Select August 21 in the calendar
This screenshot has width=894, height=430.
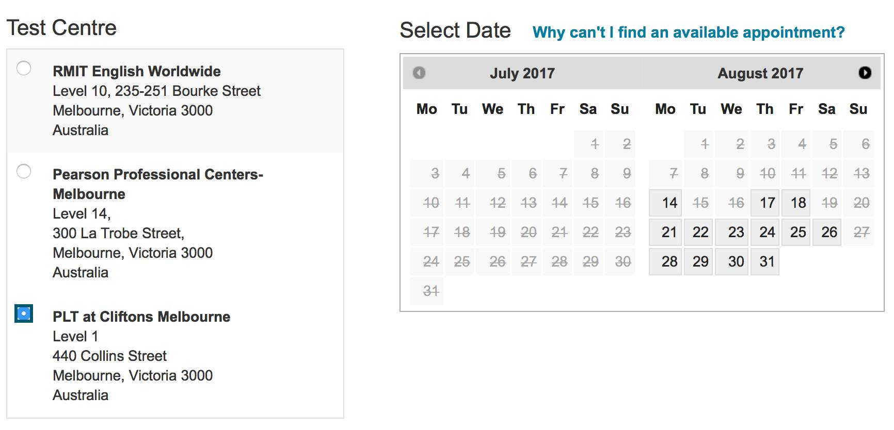tap(665, 232)
